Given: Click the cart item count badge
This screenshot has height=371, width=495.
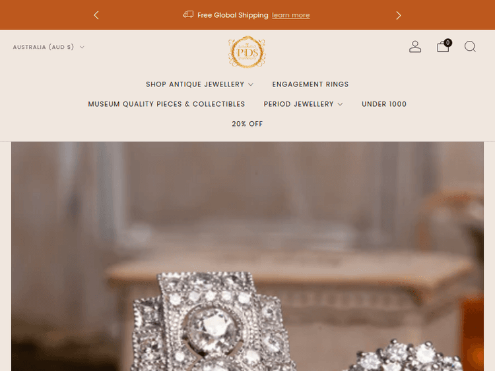Looking at the screenshot, I should (x=447, y=43).
